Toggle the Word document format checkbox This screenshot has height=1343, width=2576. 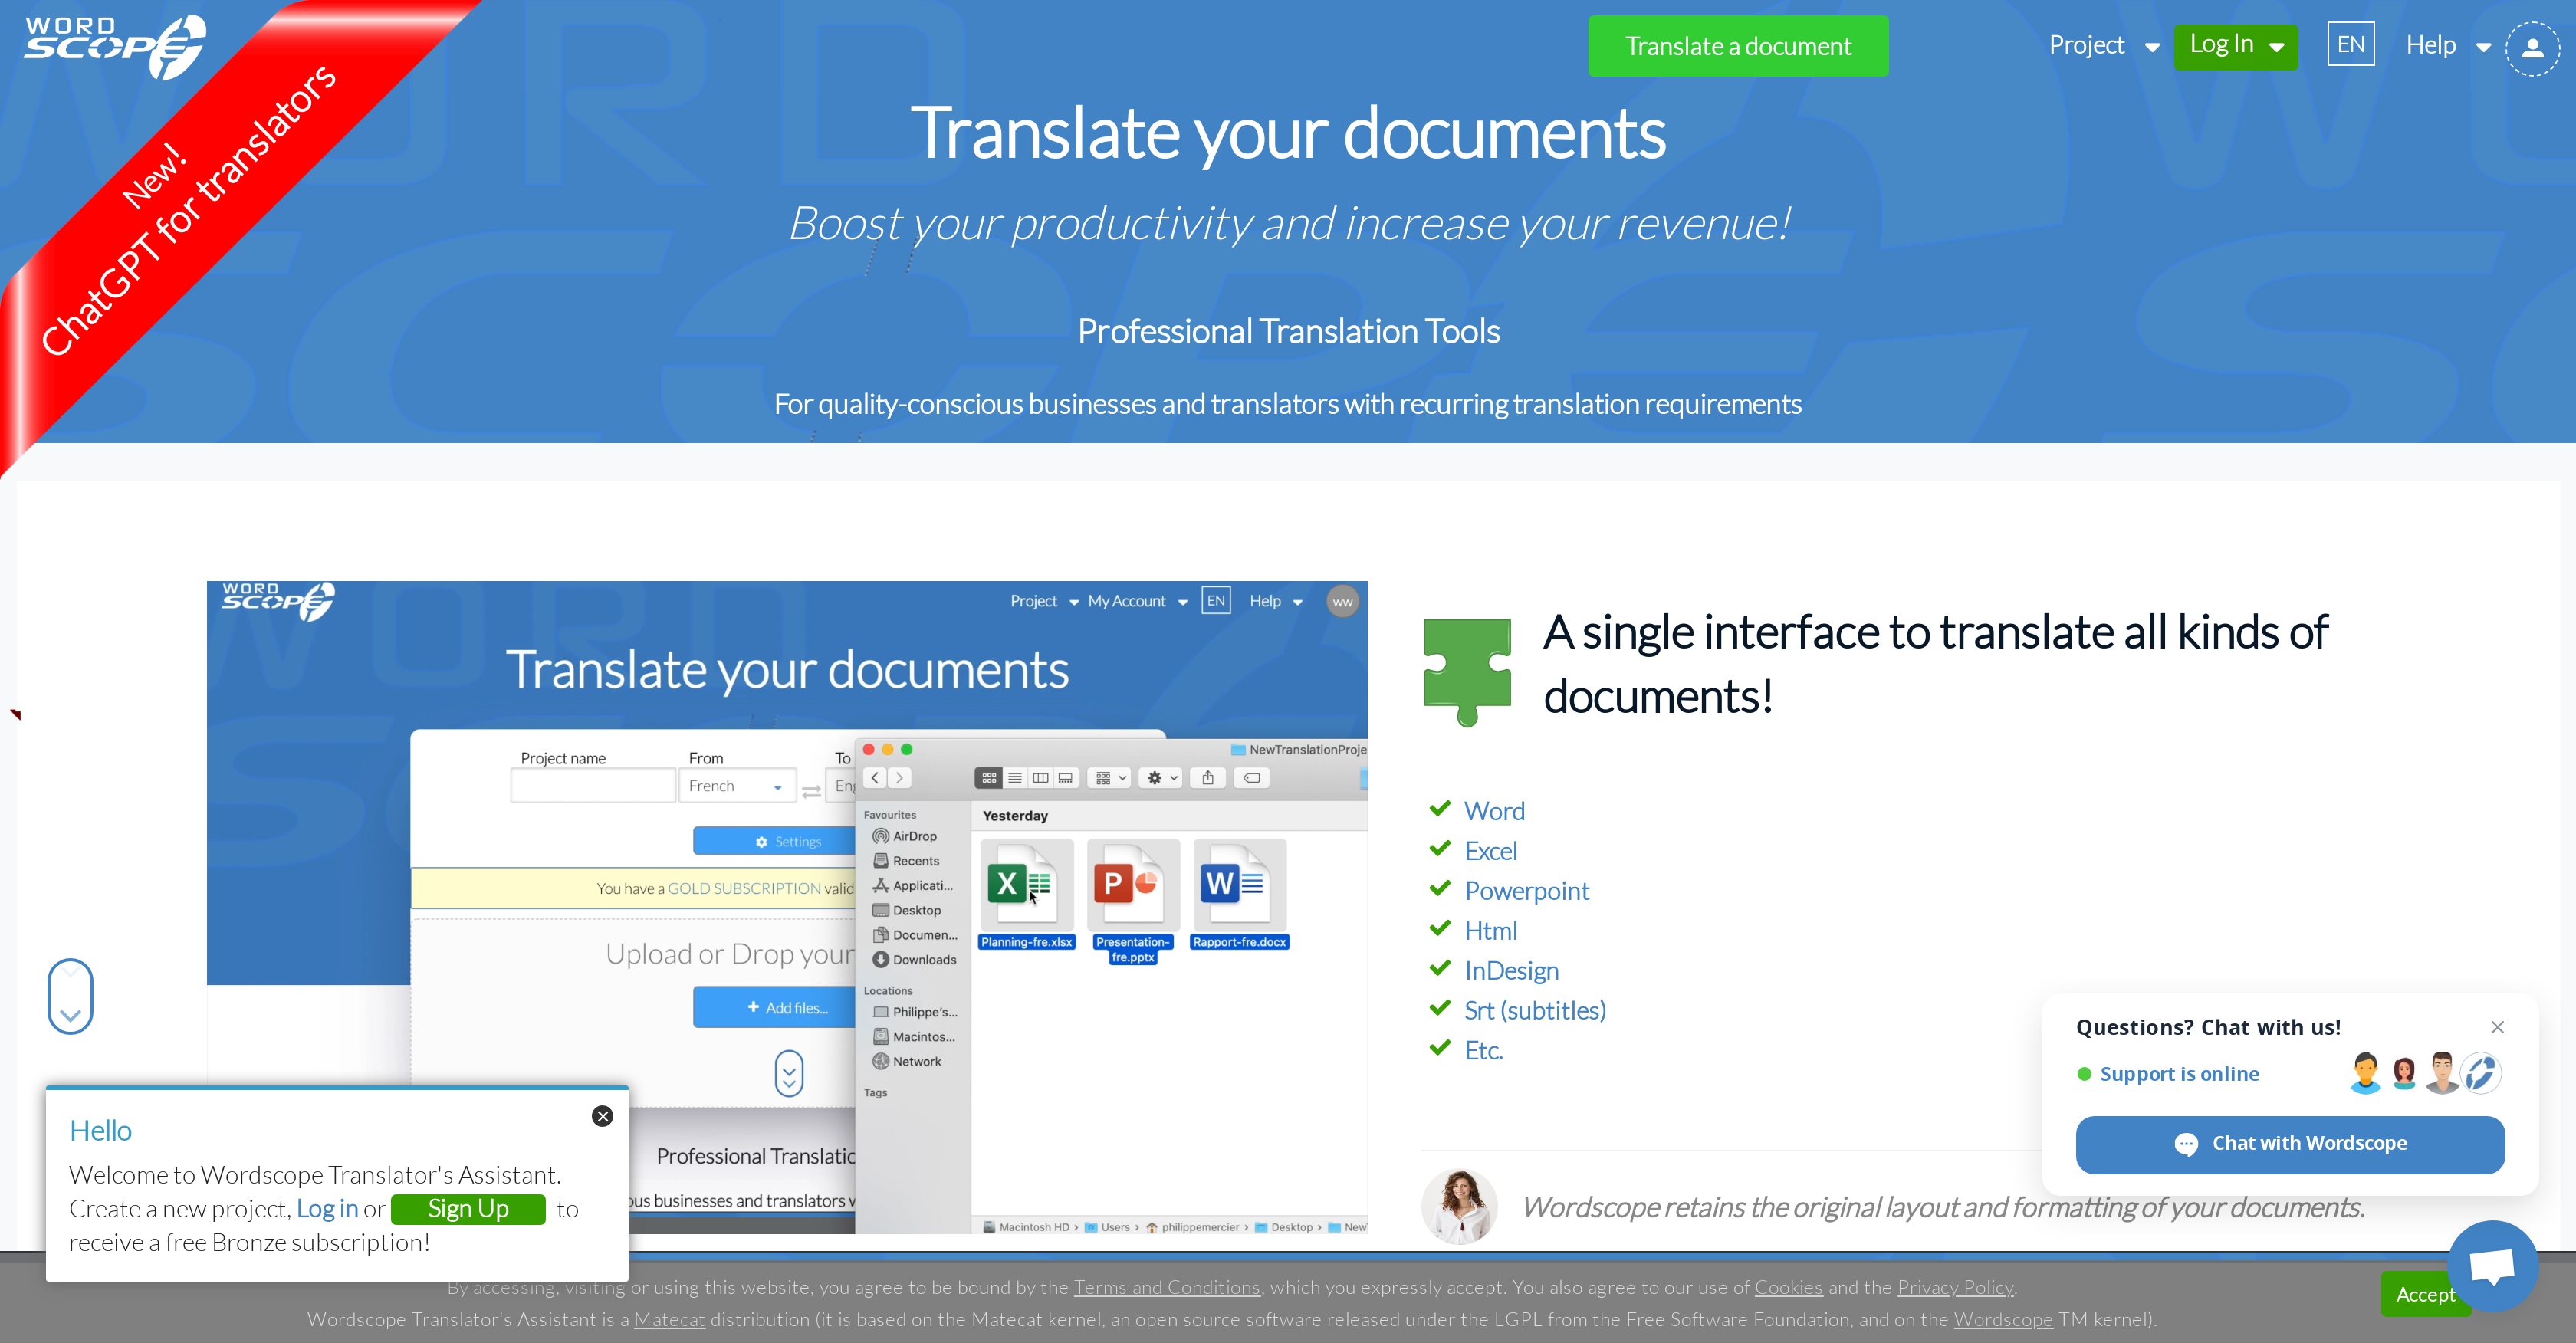coord(1441,808)
